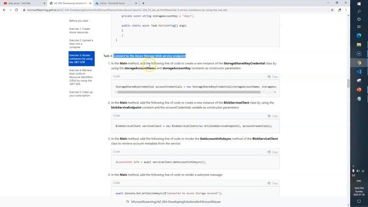Open the Chrome extensions icon

(340, 10)
